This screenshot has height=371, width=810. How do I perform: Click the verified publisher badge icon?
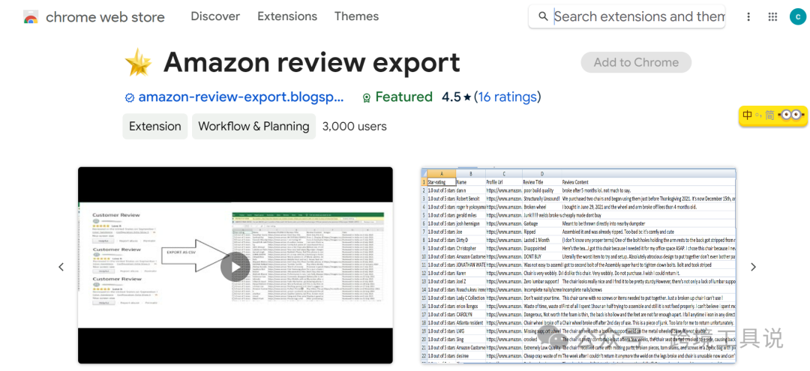[130, 97]
